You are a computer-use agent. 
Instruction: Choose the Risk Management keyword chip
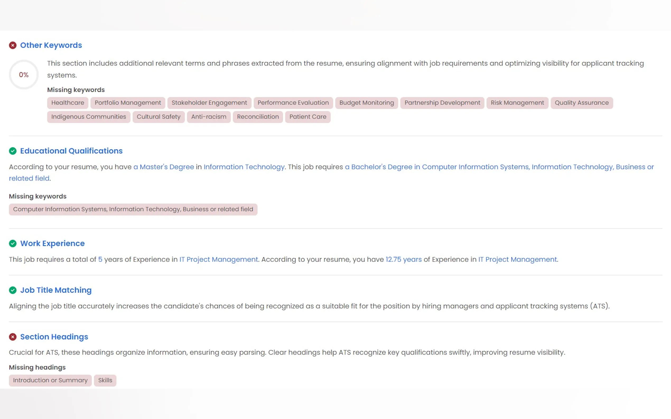pos(517,103)
